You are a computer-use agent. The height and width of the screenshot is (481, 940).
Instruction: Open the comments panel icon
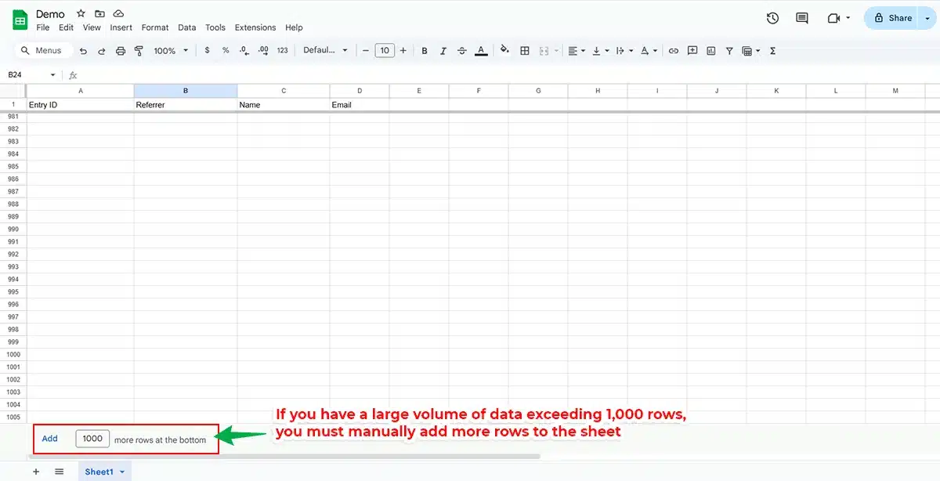coord(801,18)
